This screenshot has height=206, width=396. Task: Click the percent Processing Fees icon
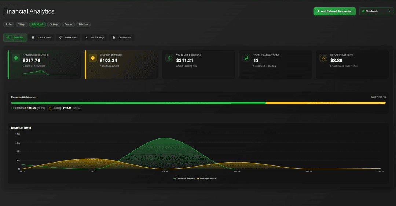click(x=323, y=58)
